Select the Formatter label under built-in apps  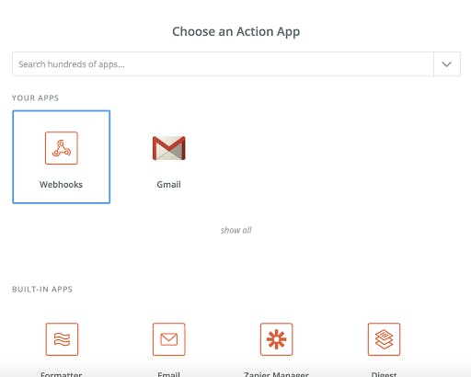(62, 374)
